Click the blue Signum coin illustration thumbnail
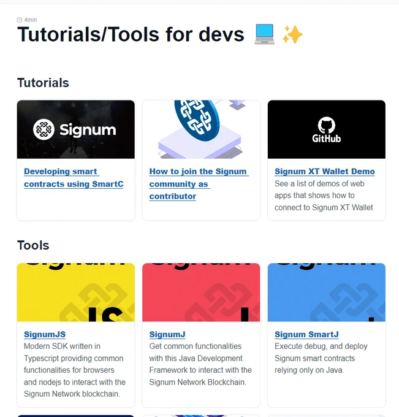Viewport: 399px width, 417px height. pos(201,129)
